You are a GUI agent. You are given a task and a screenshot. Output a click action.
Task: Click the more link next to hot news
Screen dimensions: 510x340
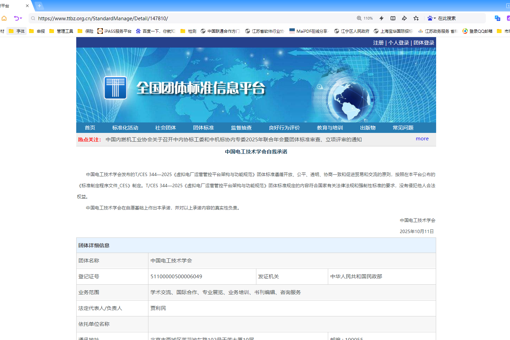click(x=422, y=139)
